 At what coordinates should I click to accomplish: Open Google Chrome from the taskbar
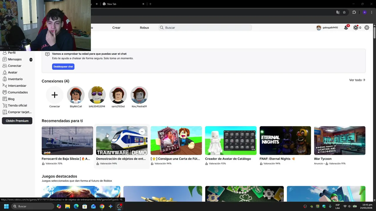coord(102,206)
